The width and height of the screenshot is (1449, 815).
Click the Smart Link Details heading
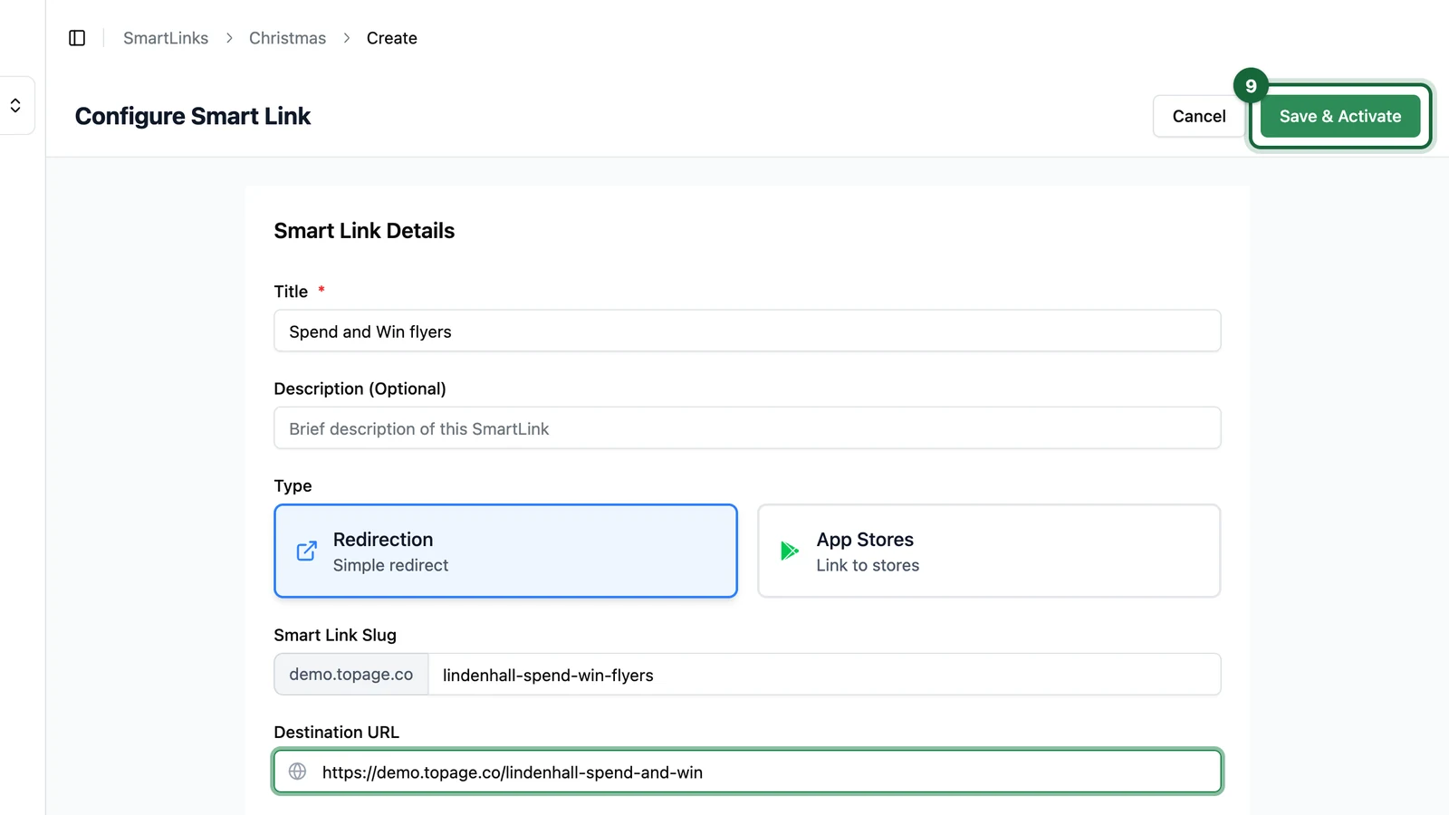364,231
